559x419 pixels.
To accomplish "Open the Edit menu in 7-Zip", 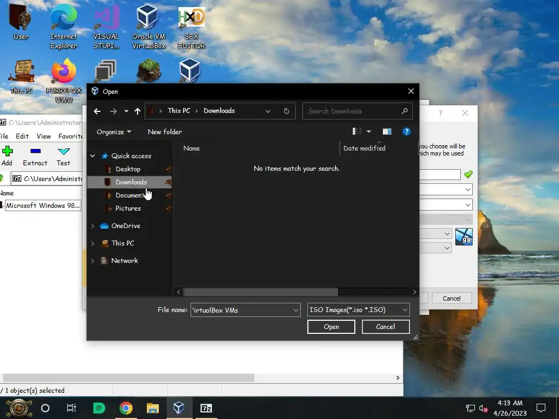I will (22, 136).
